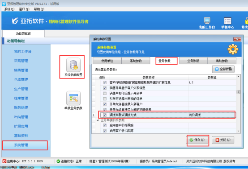Click the green connection status icon
The height and width of the screenshot is (169, 248).
pos(58,161)
